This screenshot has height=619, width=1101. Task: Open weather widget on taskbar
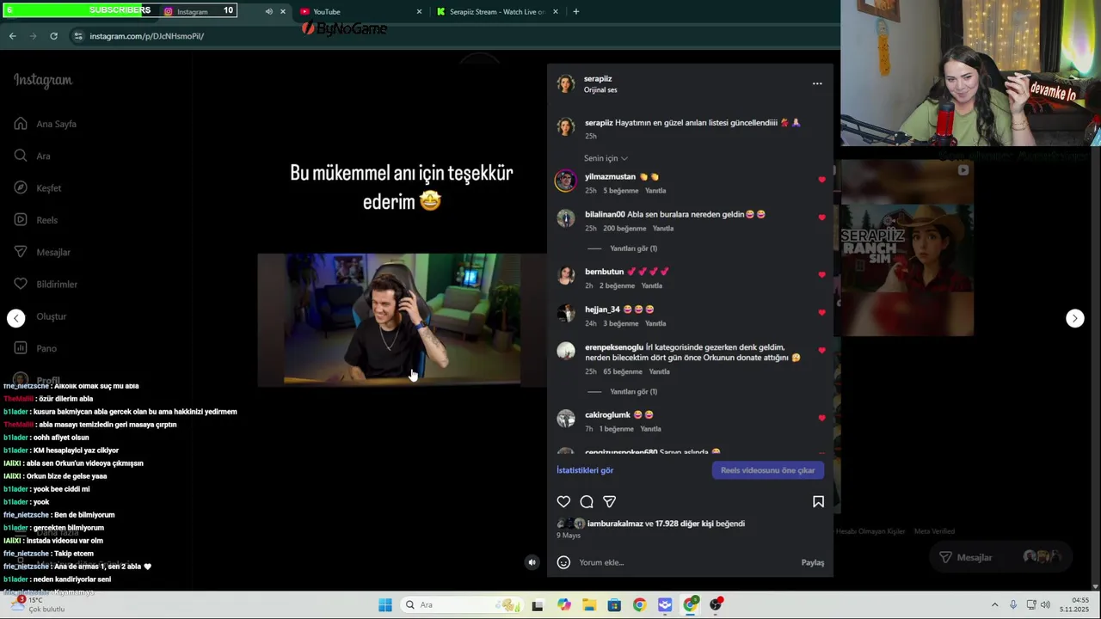(x=36, y=604)
